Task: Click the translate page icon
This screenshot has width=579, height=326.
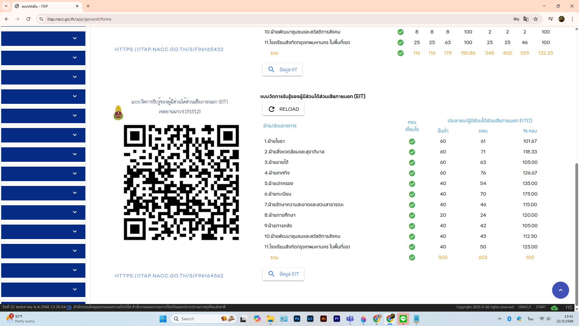Action: pos(526,19)
